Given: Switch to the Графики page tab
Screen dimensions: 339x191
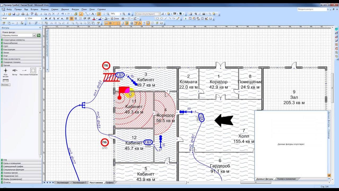Looking at the screenshot, I should [x=110, y=183].
